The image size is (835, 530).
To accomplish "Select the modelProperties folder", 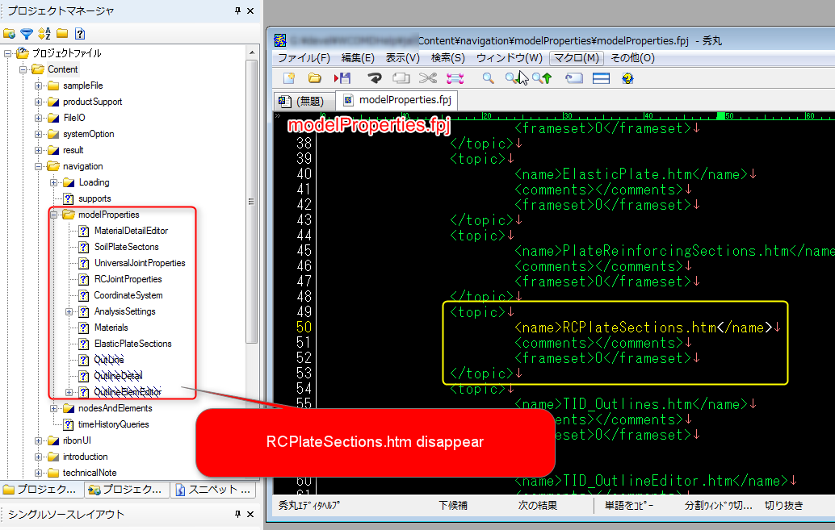I will (x=109, y=215).
